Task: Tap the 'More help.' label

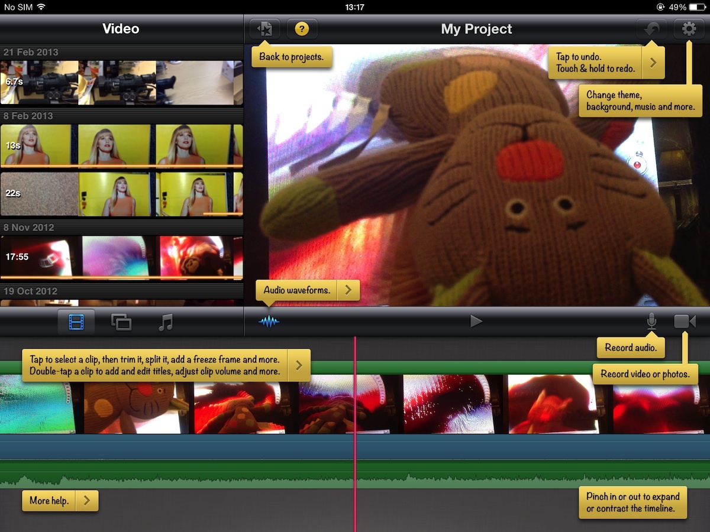Action: point(49,501)
